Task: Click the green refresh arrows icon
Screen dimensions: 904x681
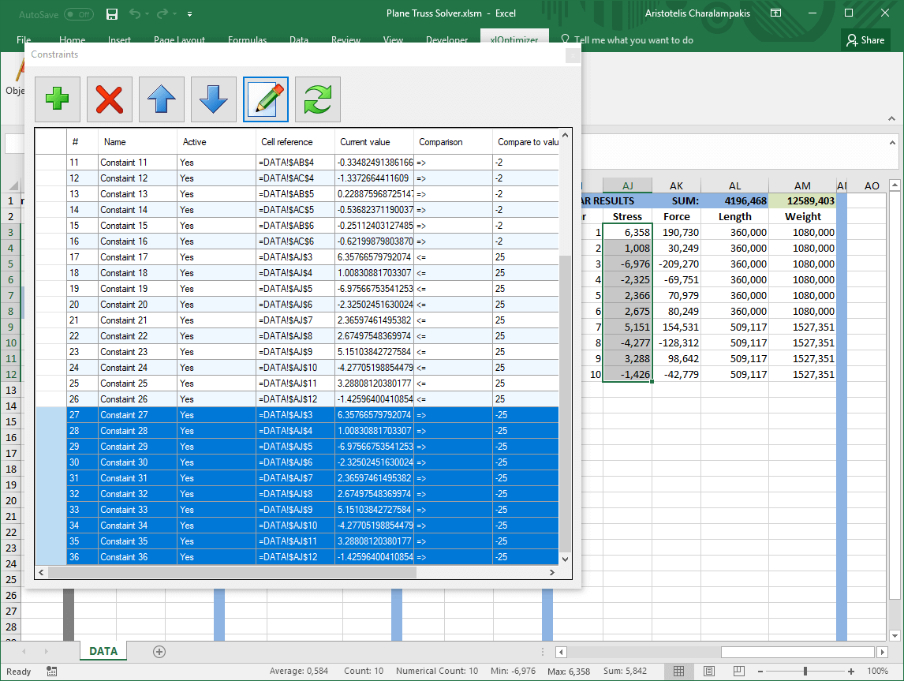Action: pyautogui.click(x=318, y=99)
